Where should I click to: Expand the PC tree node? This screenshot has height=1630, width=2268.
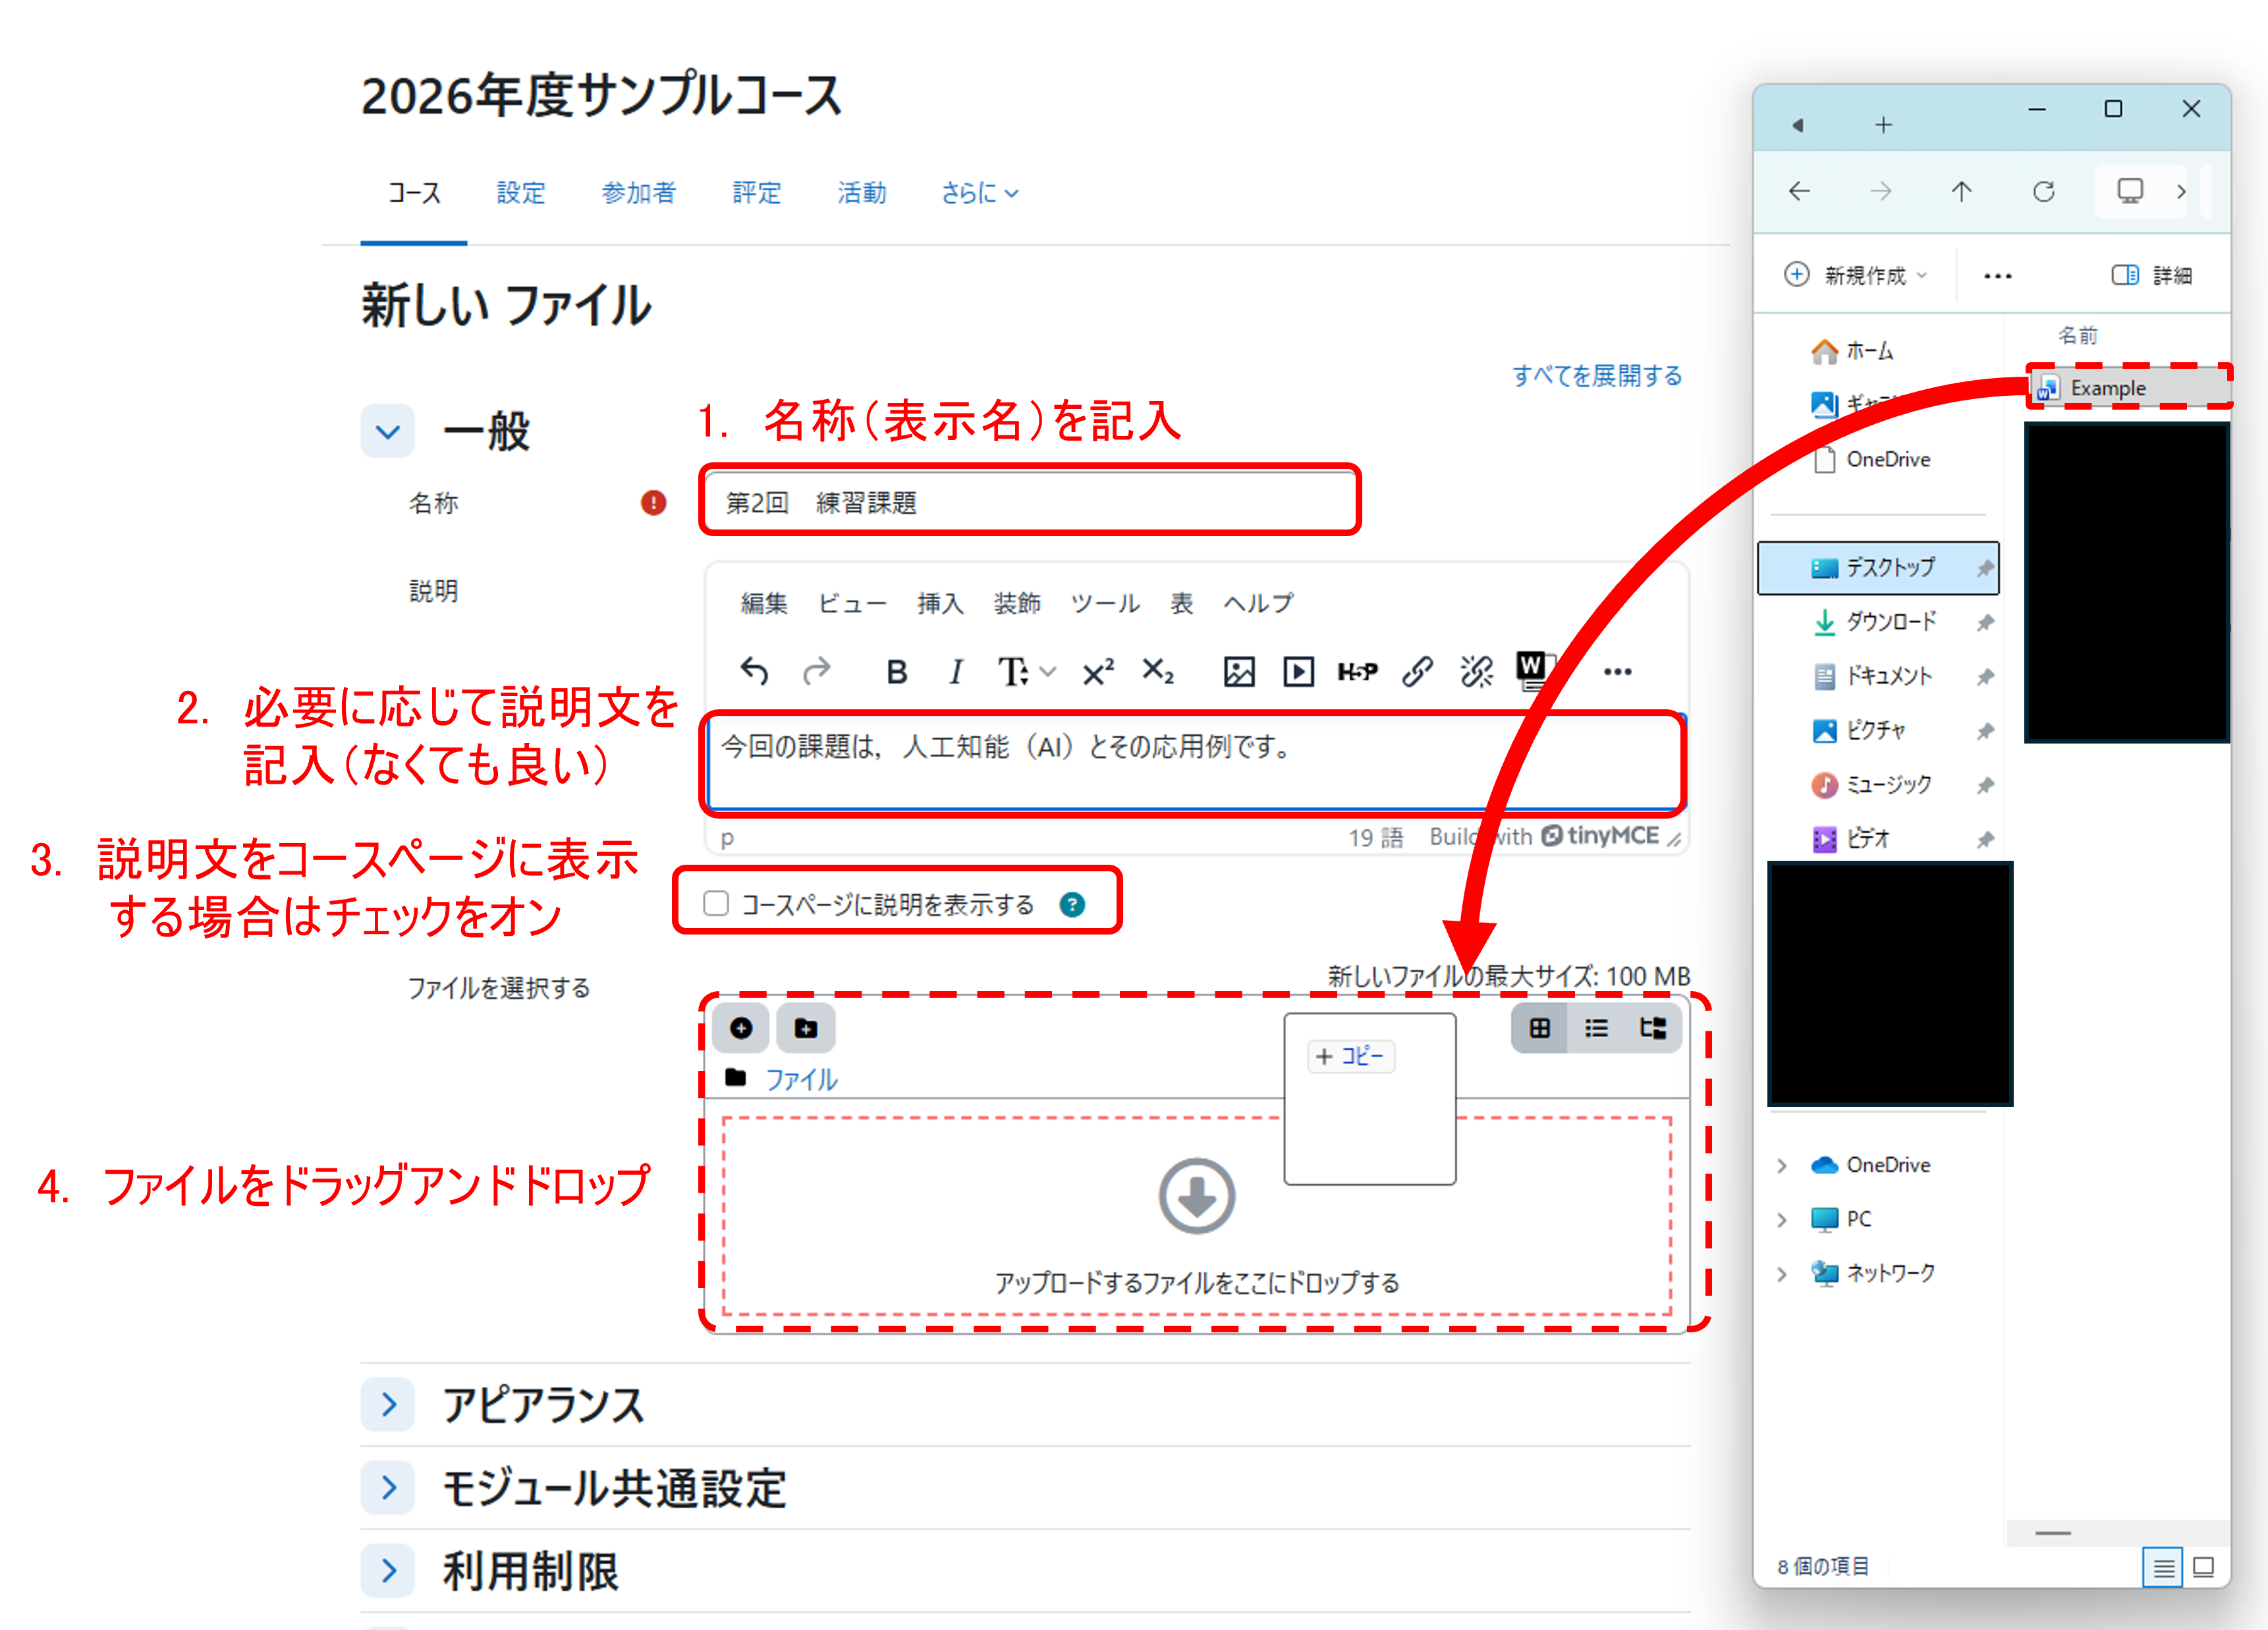coord(1782,1219)
